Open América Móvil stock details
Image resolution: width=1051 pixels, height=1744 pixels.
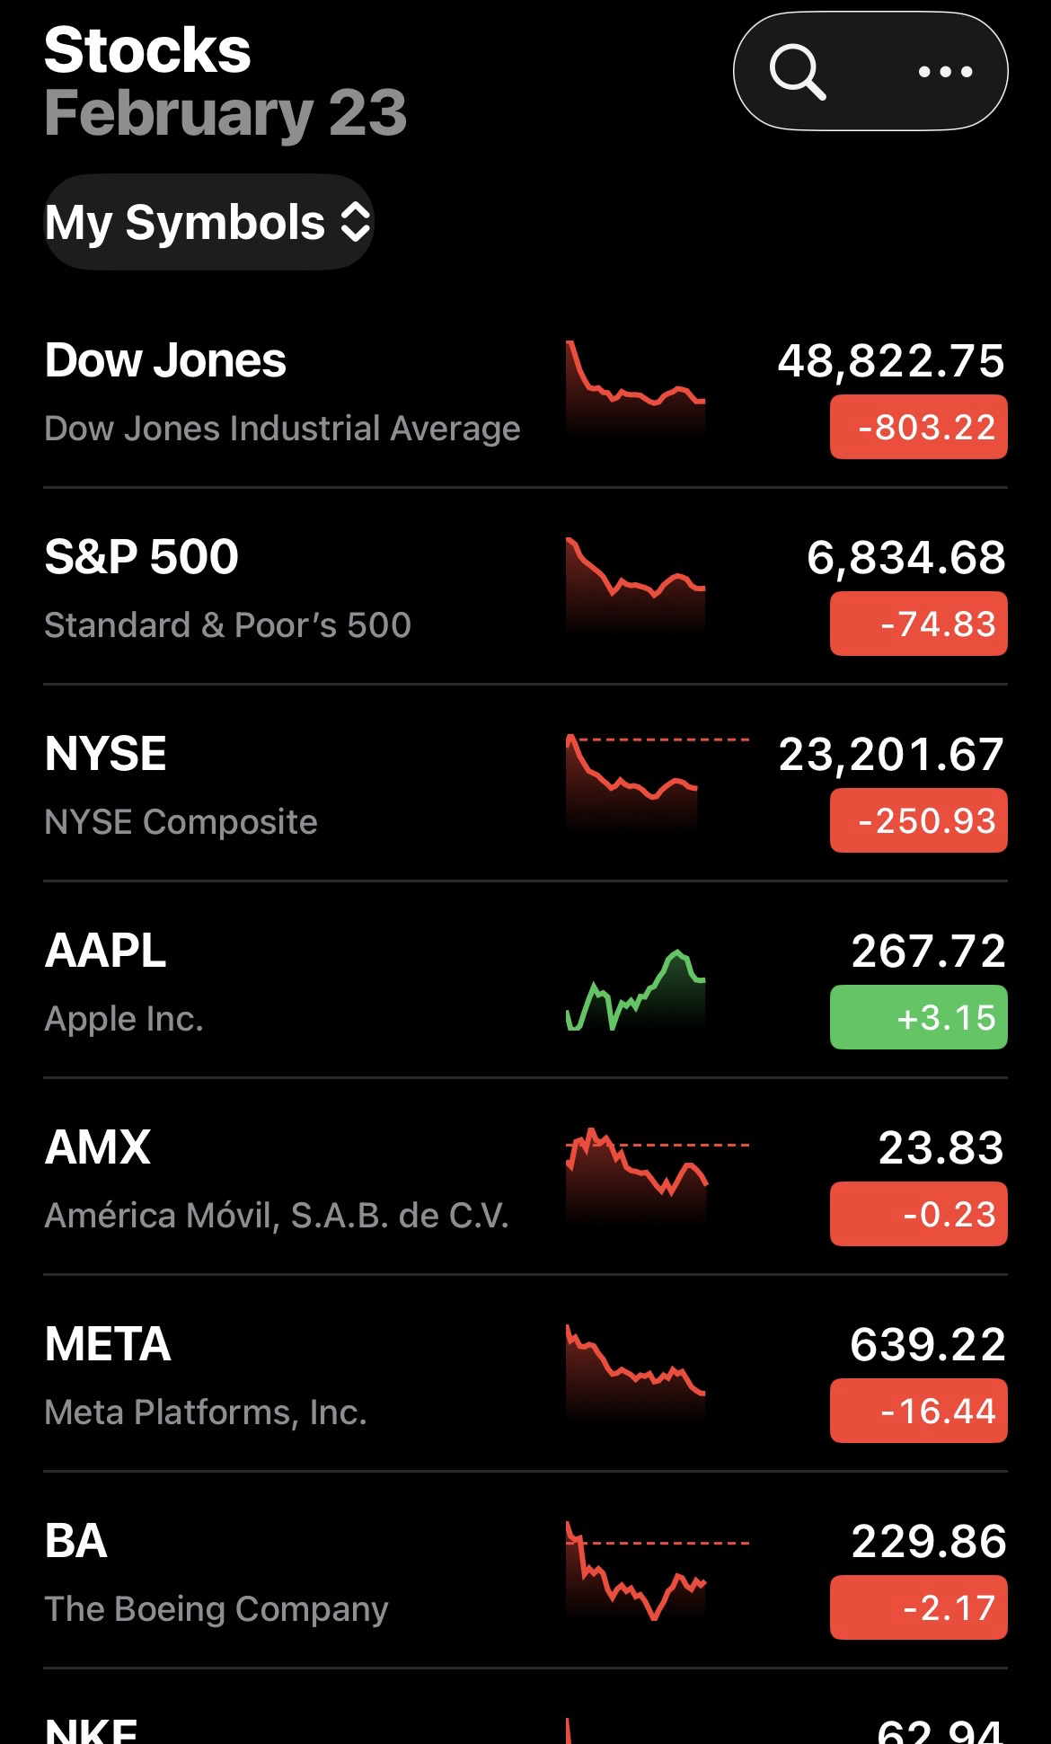pos(277,1215)
